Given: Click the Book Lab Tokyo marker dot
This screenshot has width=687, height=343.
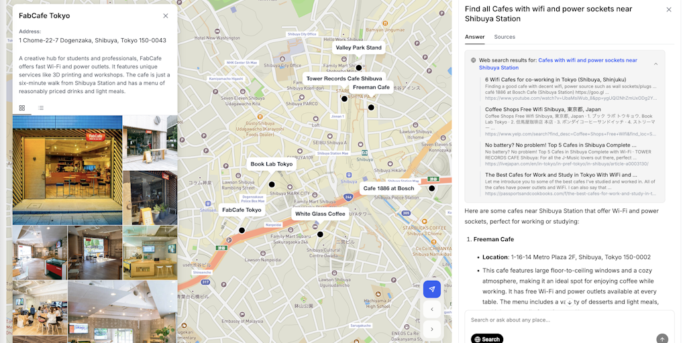Looking at the screenshot, I should point(272,185).
